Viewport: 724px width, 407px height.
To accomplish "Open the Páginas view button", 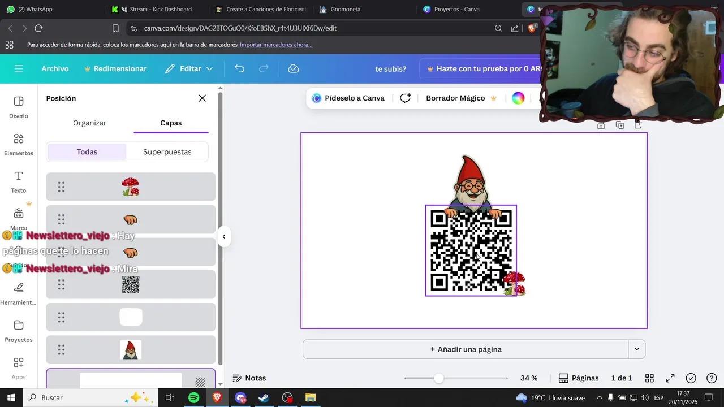I will 578,378.
